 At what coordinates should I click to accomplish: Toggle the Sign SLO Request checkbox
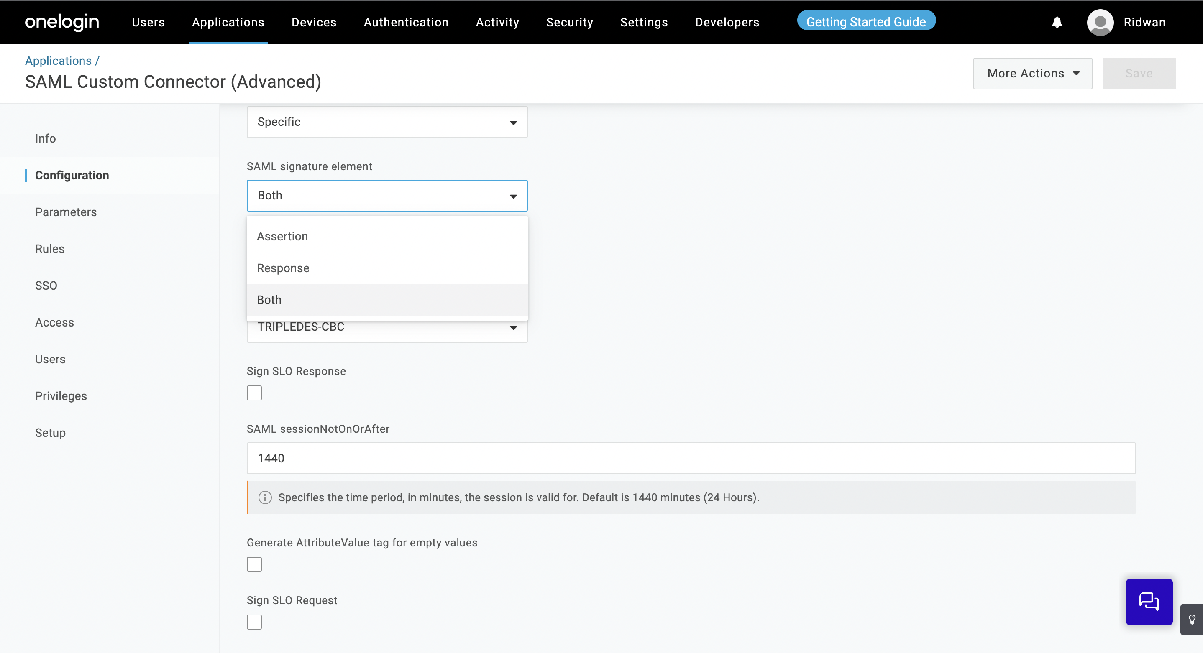tap(254, 621)
